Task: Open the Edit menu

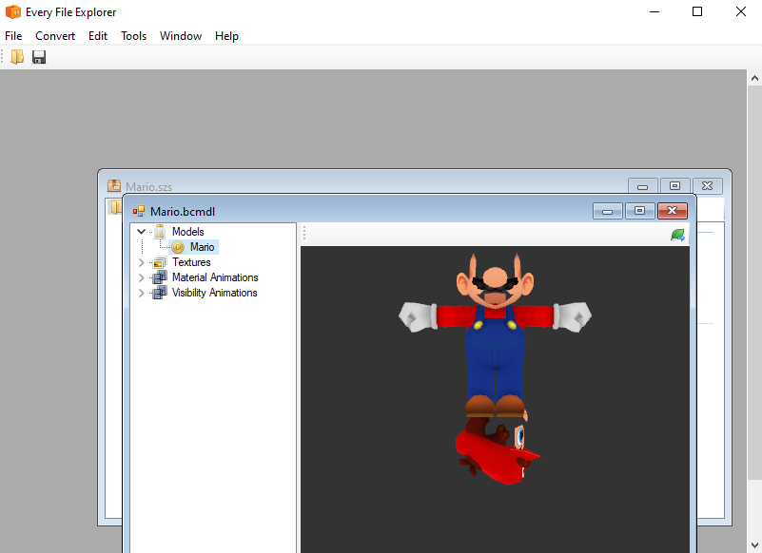Action: (98, 36)
